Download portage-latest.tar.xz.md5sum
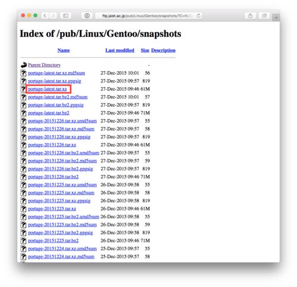The width and height of the screenshot is (297, 287). (x=56, y=73)
